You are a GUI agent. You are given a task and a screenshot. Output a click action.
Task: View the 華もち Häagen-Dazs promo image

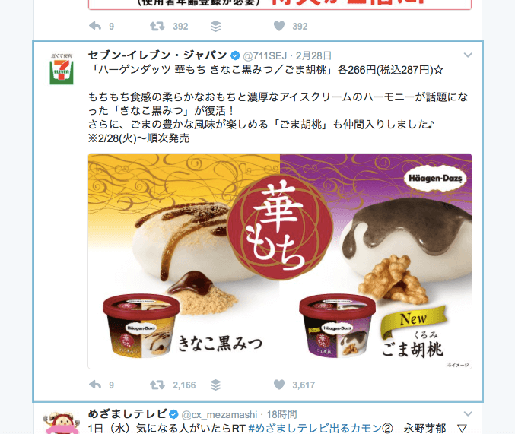[x=280, y=261]
